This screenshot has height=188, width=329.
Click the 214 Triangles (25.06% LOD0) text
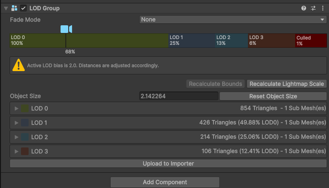[239, 137]
